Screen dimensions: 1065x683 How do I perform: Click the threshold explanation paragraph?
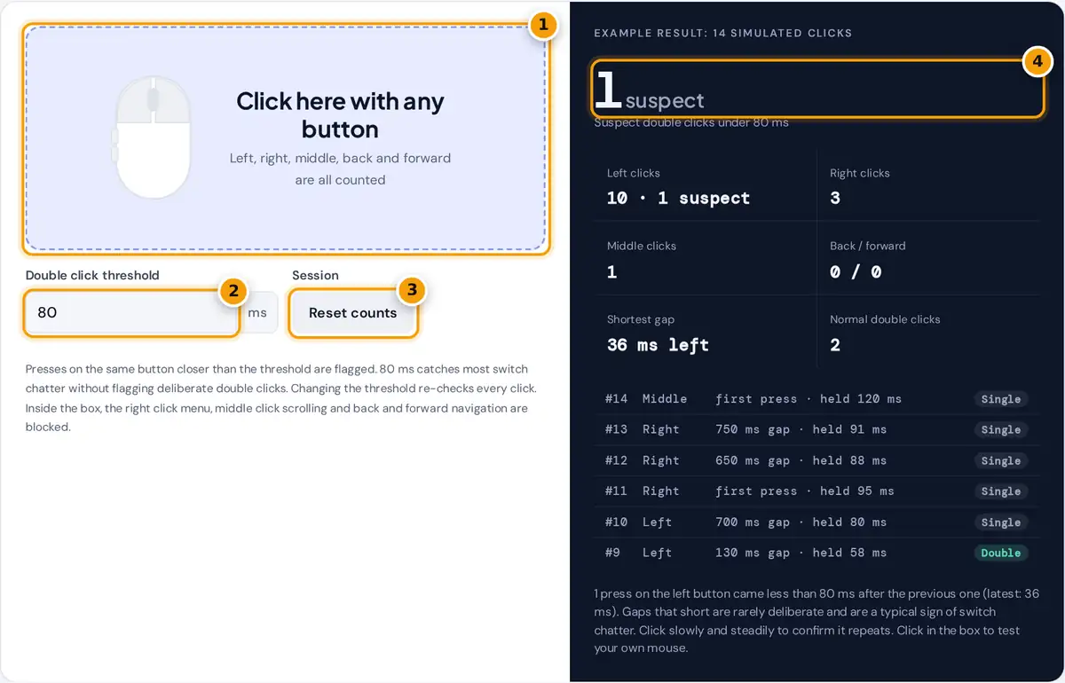pos(281,397)
